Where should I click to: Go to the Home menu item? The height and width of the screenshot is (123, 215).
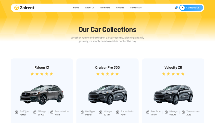pos(76,8)
